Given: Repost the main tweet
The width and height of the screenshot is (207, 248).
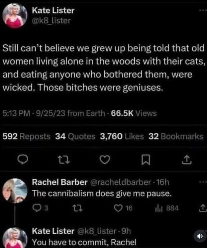Looking at the screenshot, I should (x=64, y=159).
